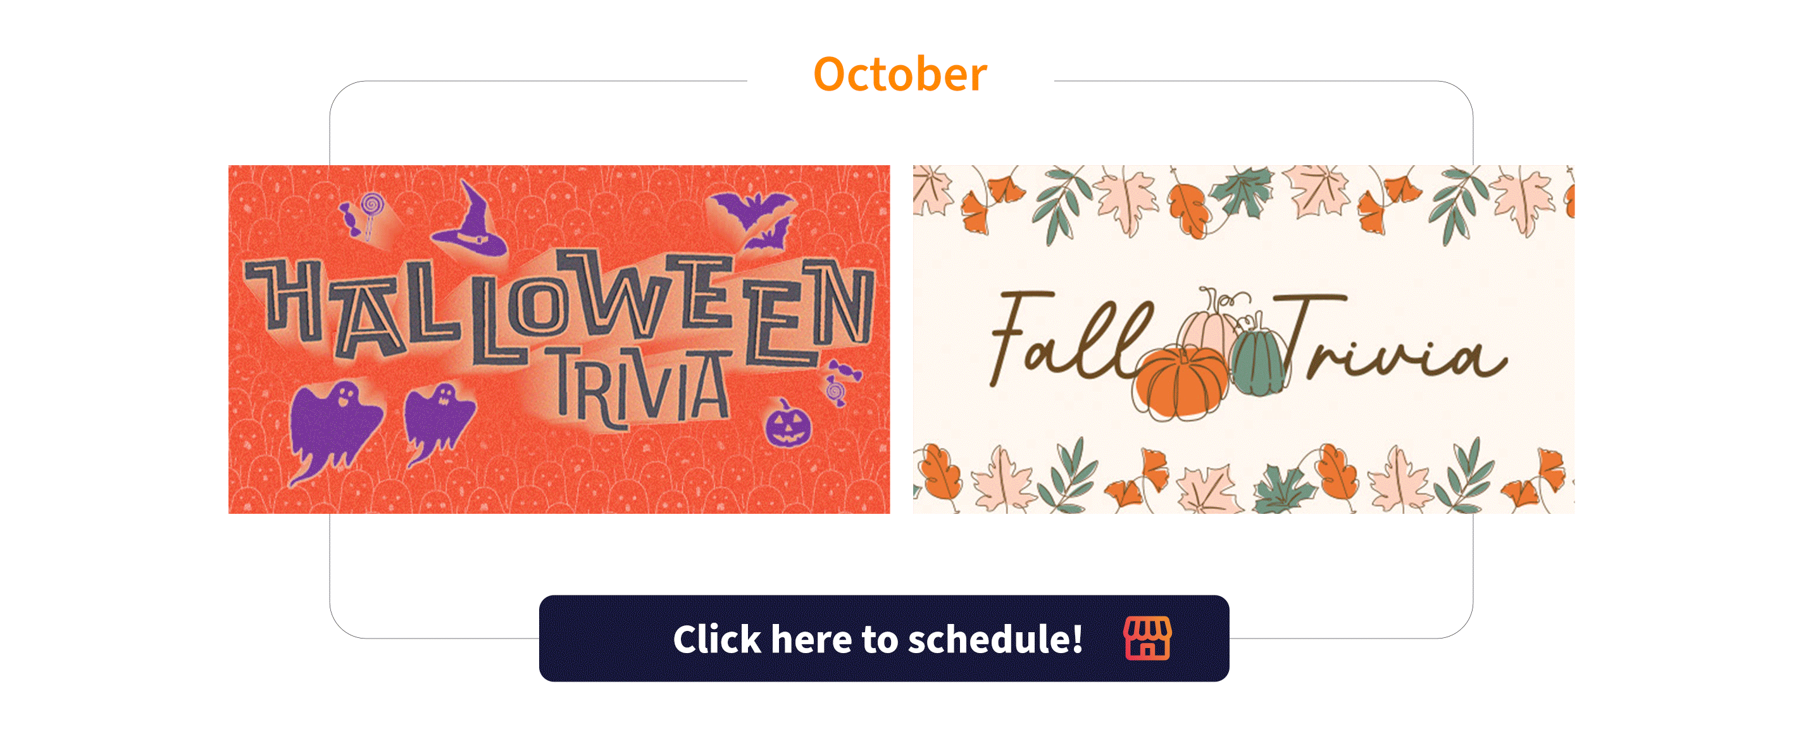Image resolution: width=1801 pixels, height=736 pixels.
Task: Click the 'HALLOWEEN' lettering on orange banner
Action: click(559, 308)
